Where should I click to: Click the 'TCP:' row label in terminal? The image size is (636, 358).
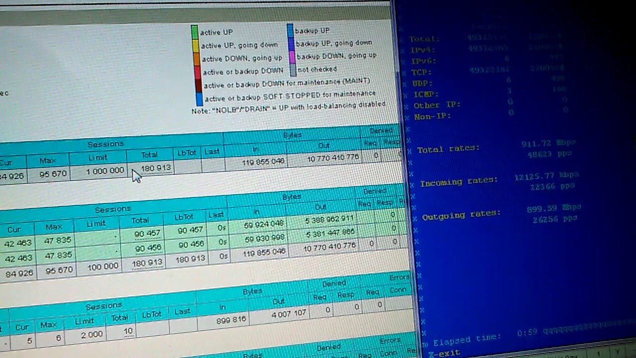pos(421,73)
